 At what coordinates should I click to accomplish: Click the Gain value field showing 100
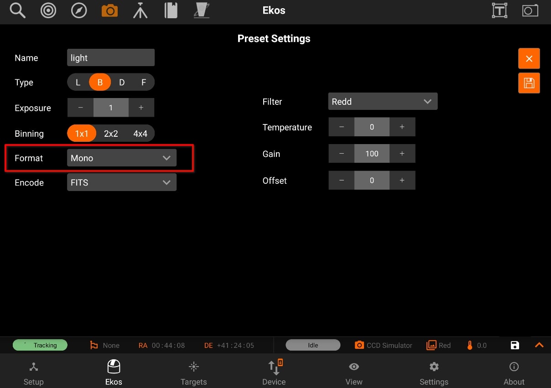[x=372, y=154]
